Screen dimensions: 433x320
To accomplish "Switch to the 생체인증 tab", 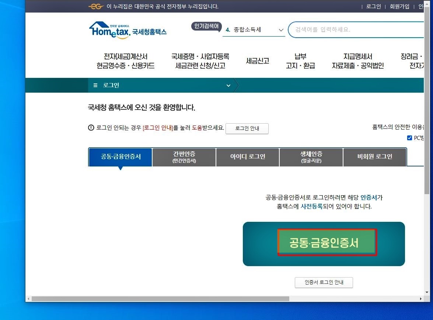I will tap(311, 157).
